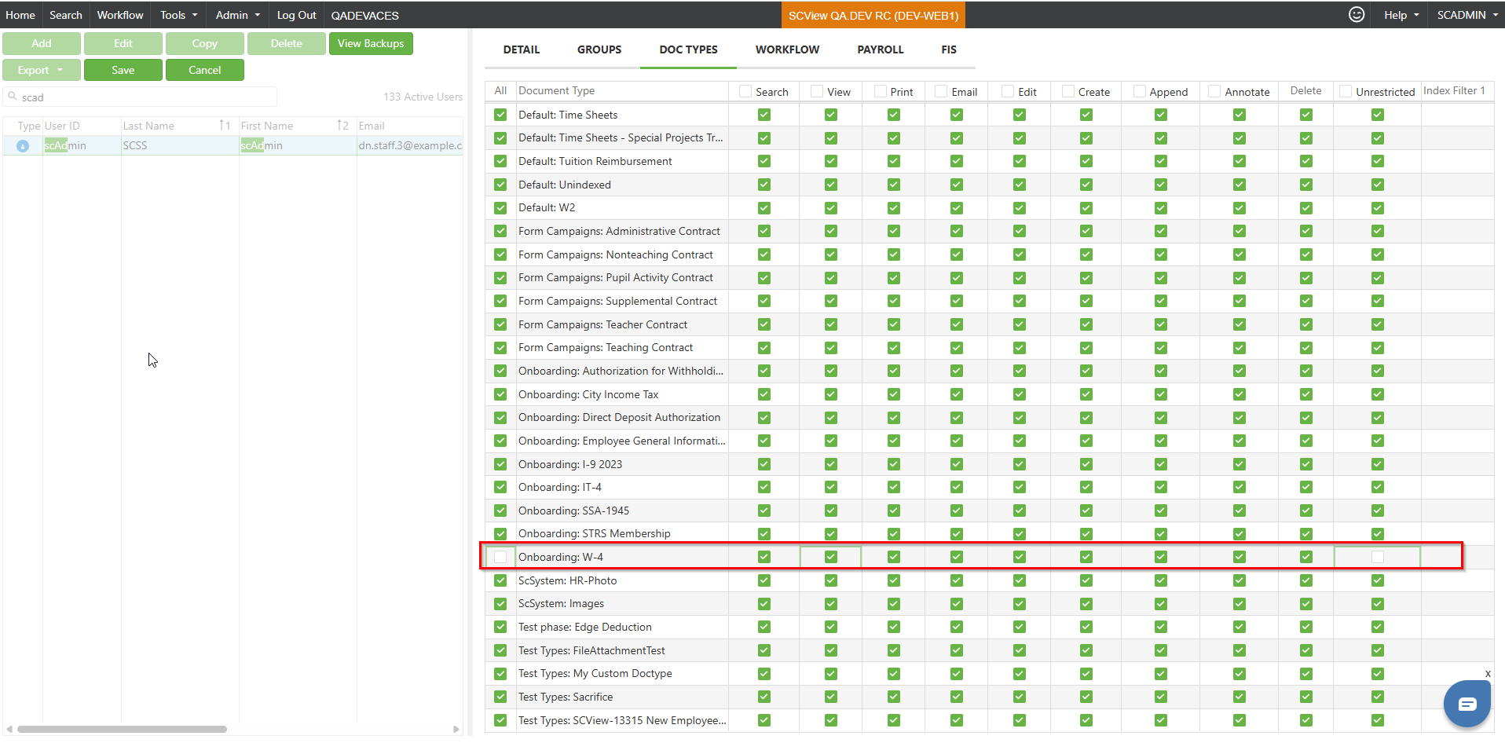
Task: Click the Edit button in the user toolbar
Action: (123, 43)
